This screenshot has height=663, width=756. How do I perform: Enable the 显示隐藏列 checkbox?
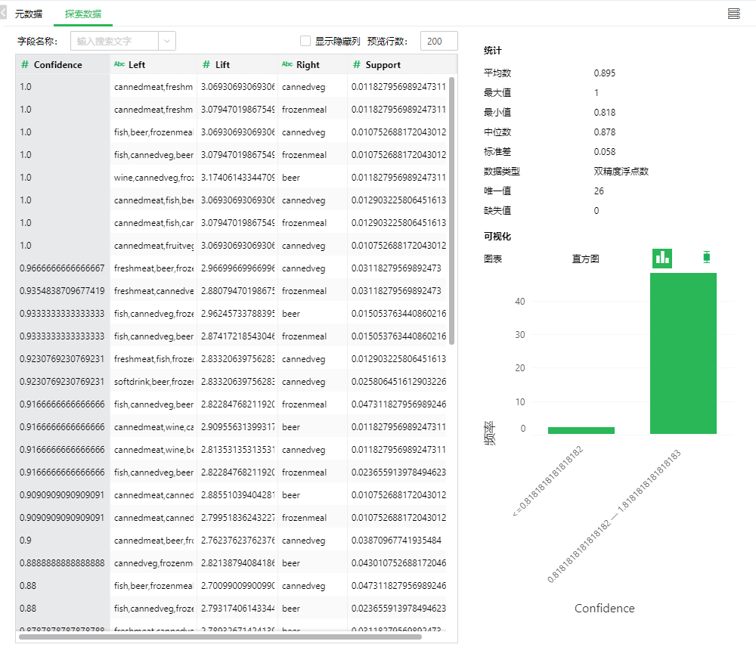[305, 42]
